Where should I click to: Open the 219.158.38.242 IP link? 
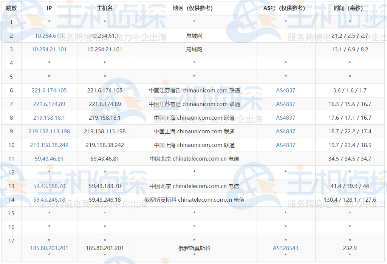(x=48, y=145)
